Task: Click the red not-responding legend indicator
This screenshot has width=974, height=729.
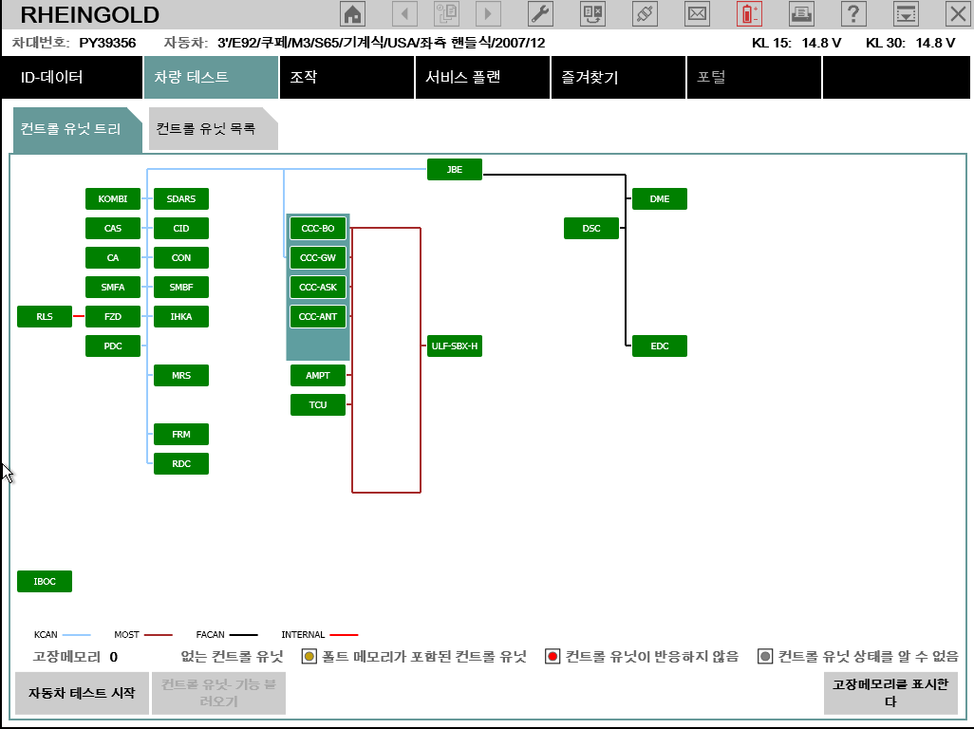Action: pyautogui.click(x=553, y=656)
